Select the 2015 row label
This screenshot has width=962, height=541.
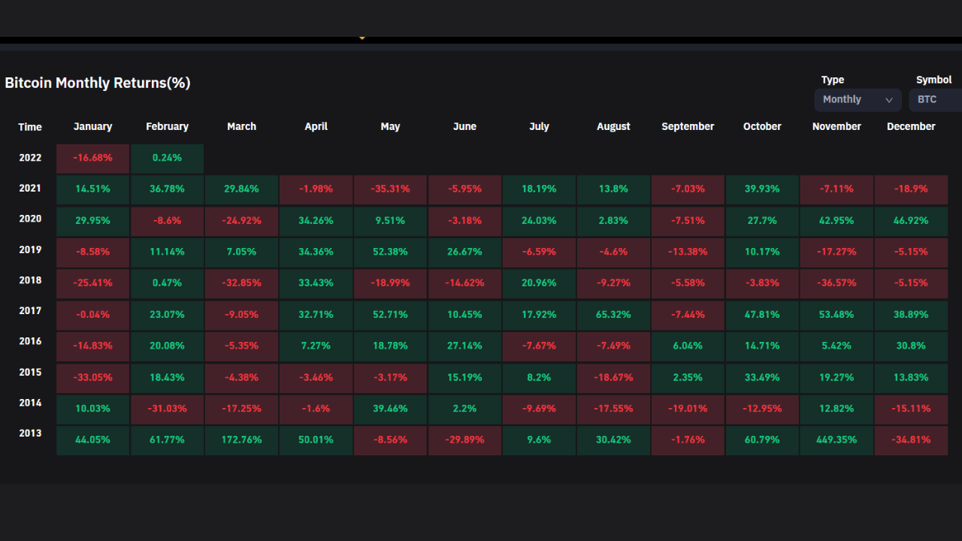point(30,372)
